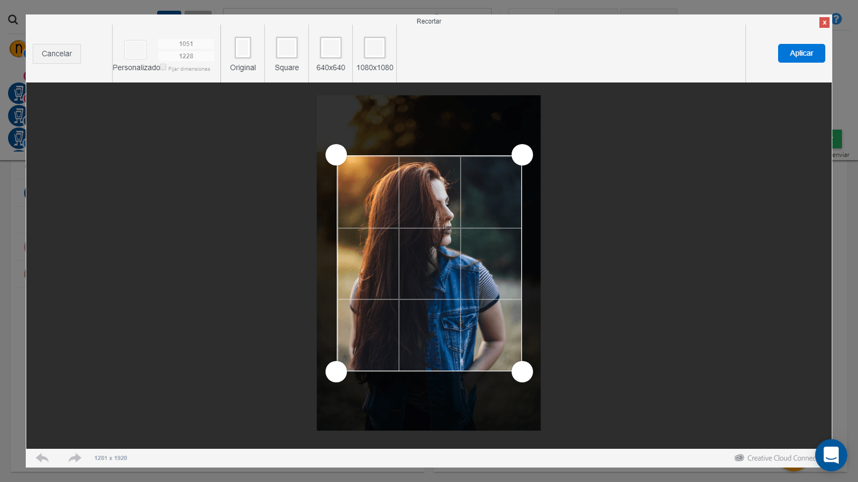The image size is (858, 482).
Task: Close the Recortar dialog
Action: pos(824,22)
